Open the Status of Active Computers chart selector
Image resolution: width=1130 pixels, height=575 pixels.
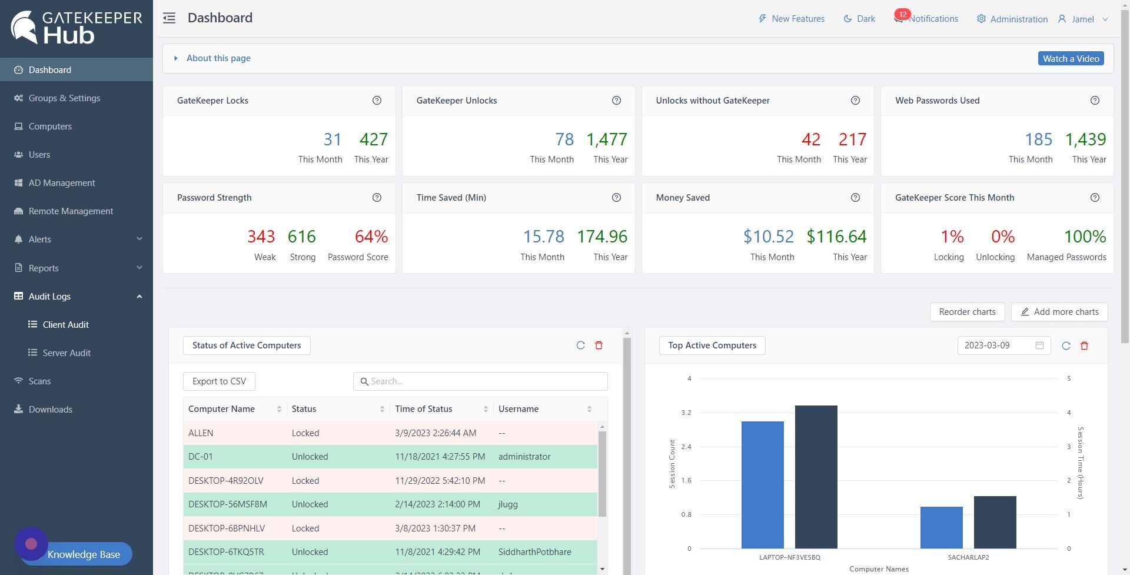(x=247, y=345)
